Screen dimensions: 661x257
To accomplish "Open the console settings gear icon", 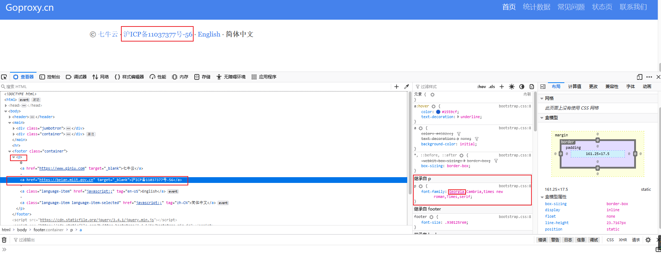I will coord(648,240).
